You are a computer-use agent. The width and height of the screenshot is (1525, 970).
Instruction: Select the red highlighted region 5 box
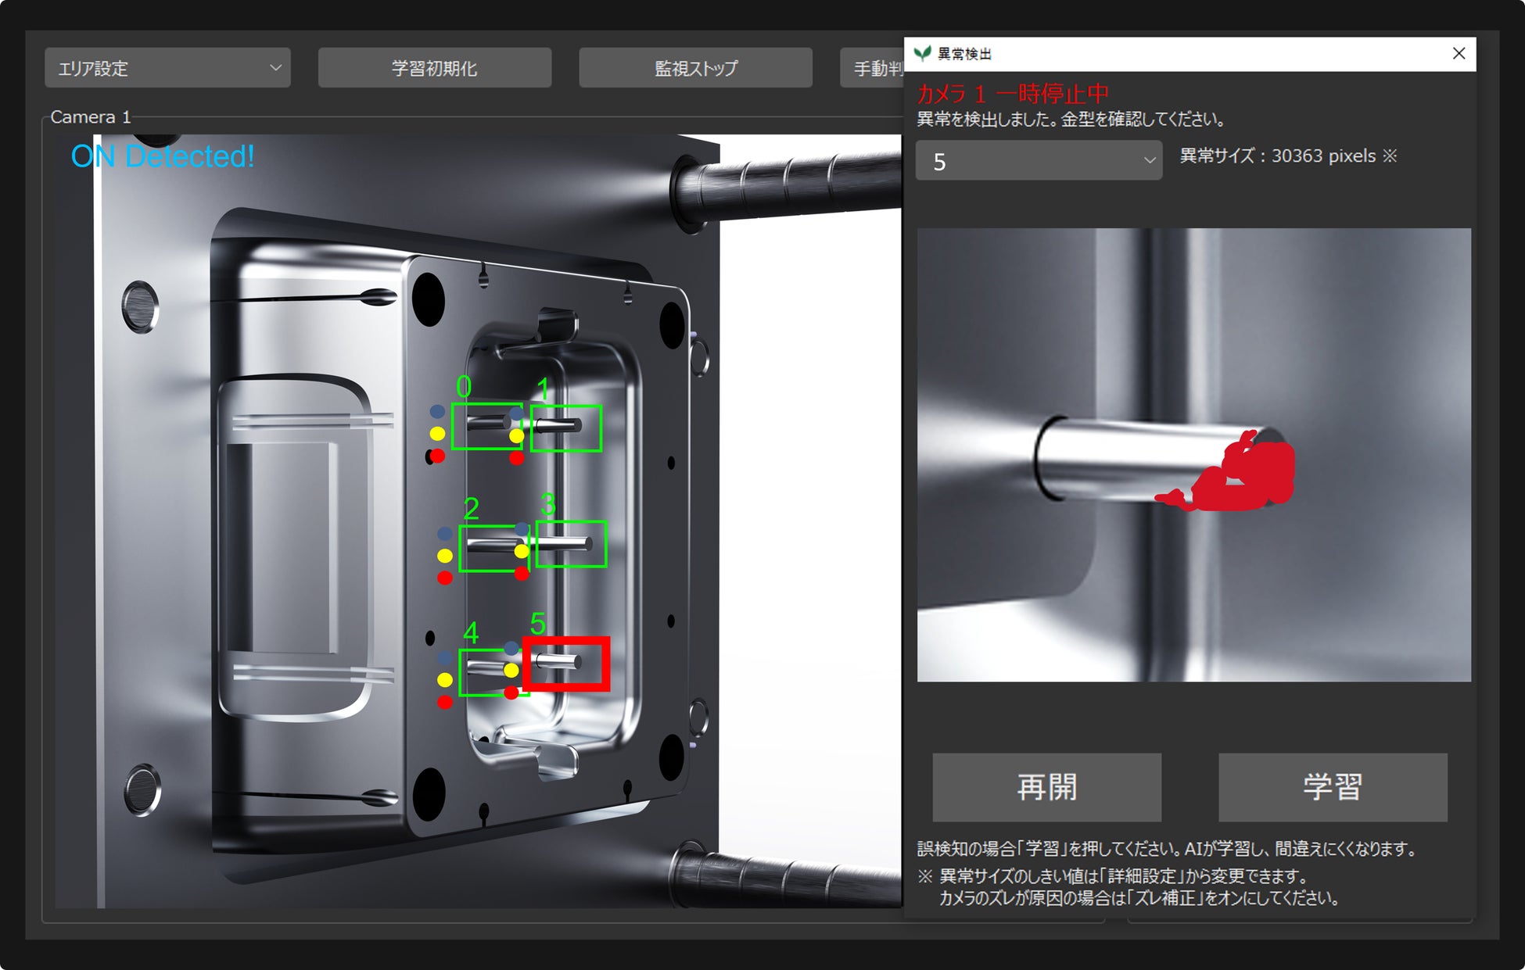click(566, 664)
